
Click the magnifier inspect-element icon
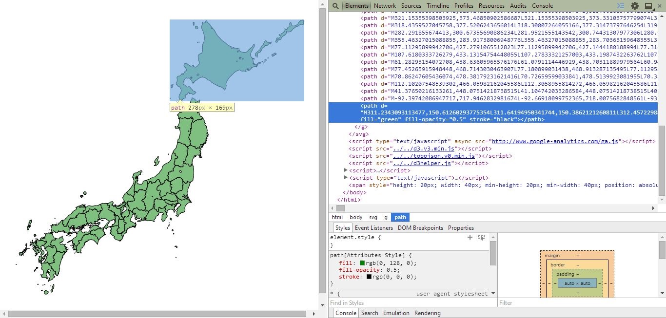(335, 6)
